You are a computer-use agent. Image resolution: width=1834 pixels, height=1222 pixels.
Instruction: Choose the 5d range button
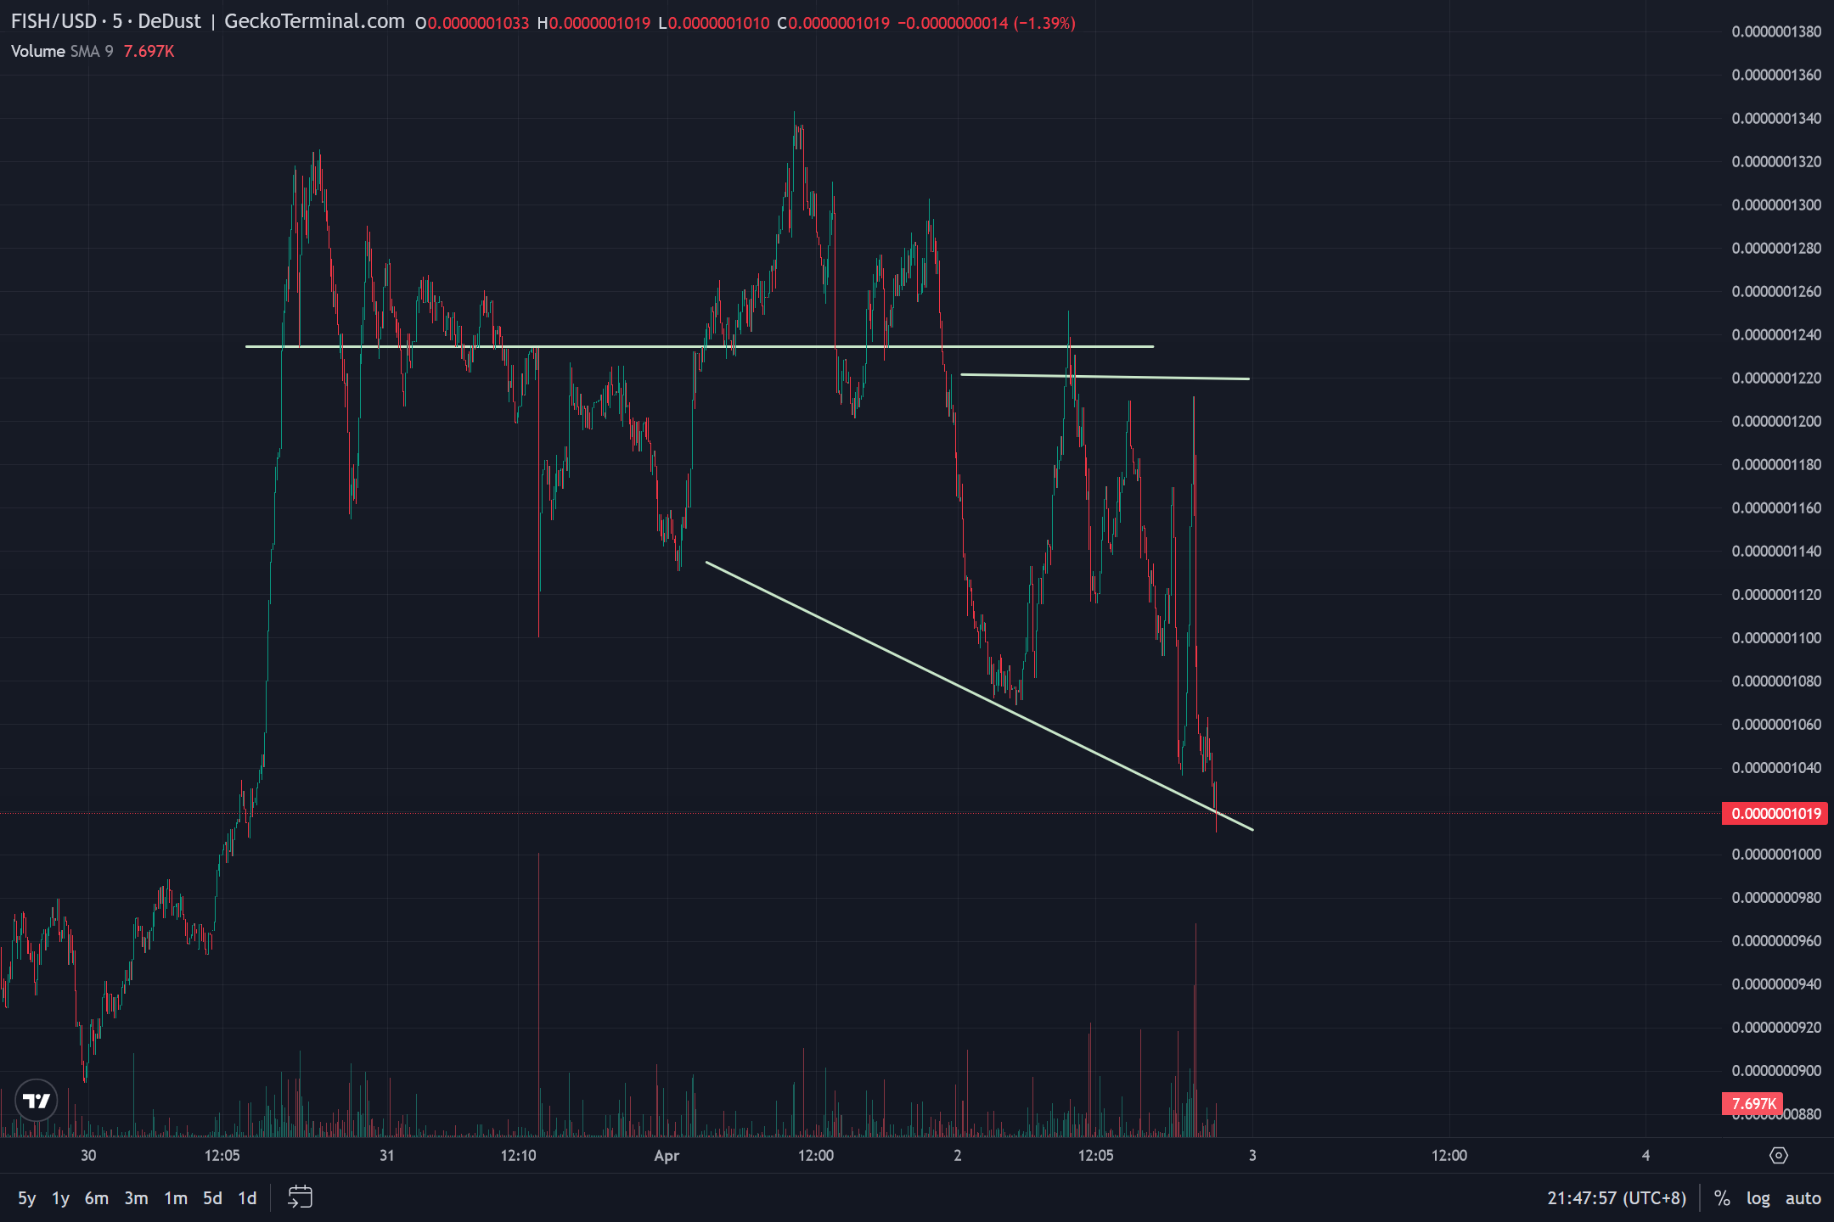(212, 1197)
